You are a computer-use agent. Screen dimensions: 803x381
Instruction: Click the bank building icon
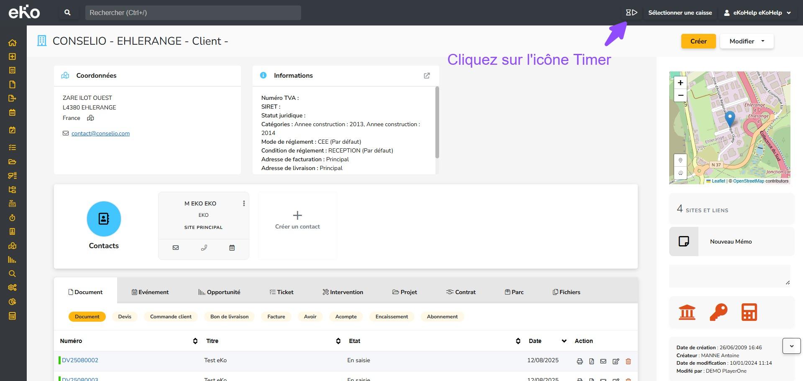coord(687,312)
